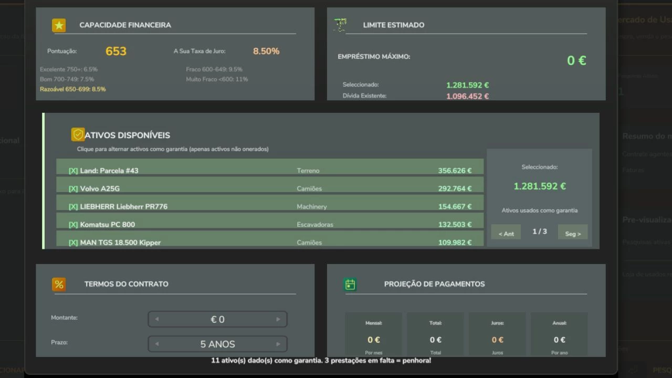Click the 154.667 € Liebherr value
Image resolution: width=672 pixels, height=378 pixels.
point(455,206)
